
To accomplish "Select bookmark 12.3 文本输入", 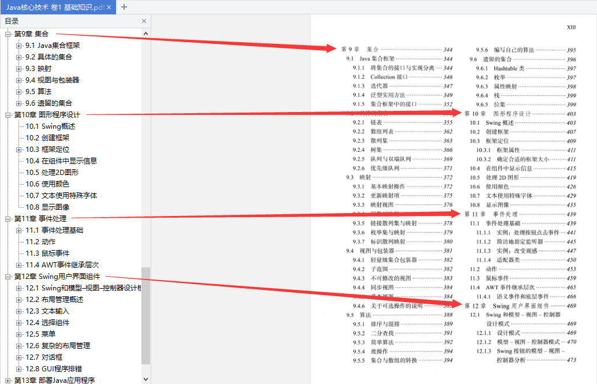I will click(x=47, y=311).
